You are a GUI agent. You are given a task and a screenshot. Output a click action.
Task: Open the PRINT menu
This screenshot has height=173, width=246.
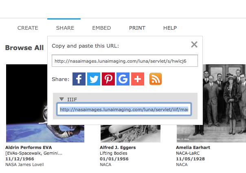coord(137,28)
